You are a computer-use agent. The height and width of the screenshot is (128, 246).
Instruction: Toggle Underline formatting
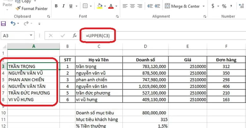[x=71, y=6]
